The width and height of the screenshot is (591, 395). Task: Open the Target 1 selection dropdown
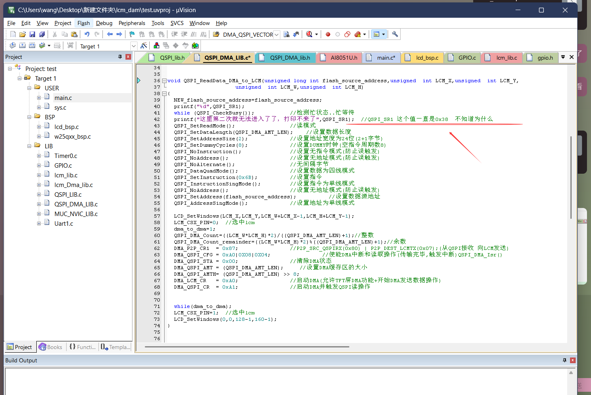click(134, 46)
